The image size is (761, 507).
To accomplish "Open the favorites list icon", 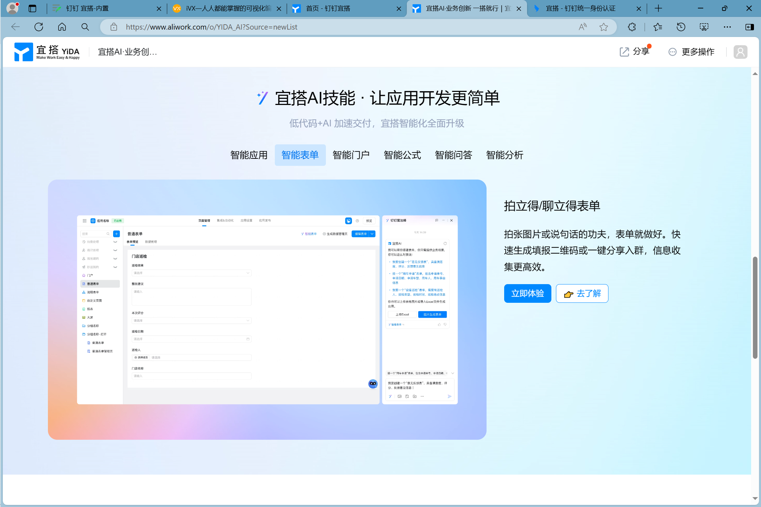I will (657, 27).
